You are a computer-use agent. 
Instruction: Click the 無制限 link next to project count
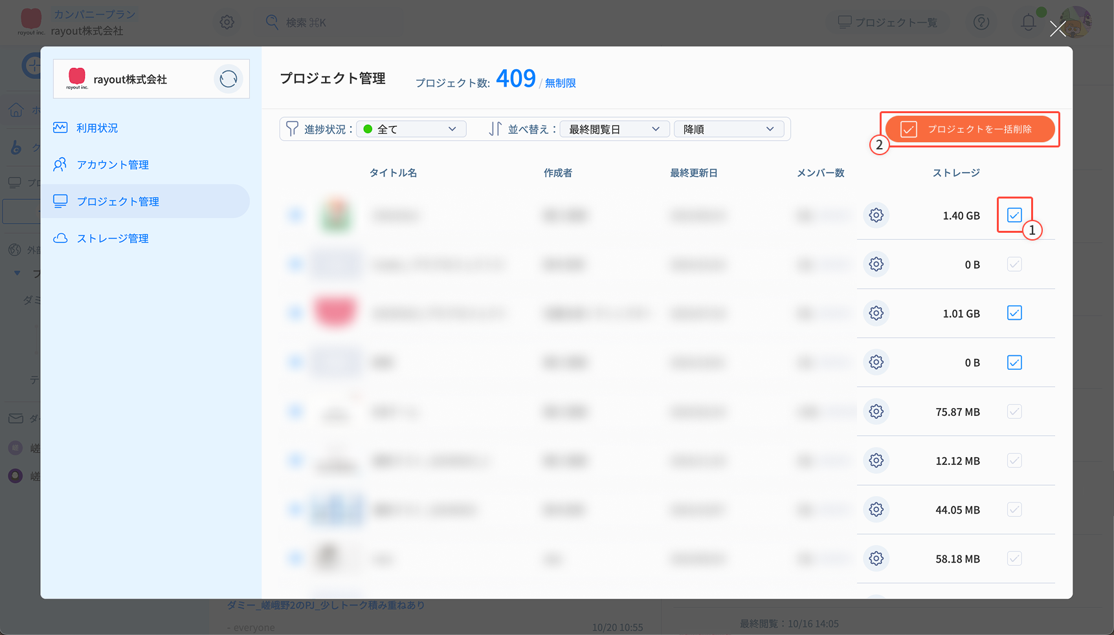click(x=561, y=83)
